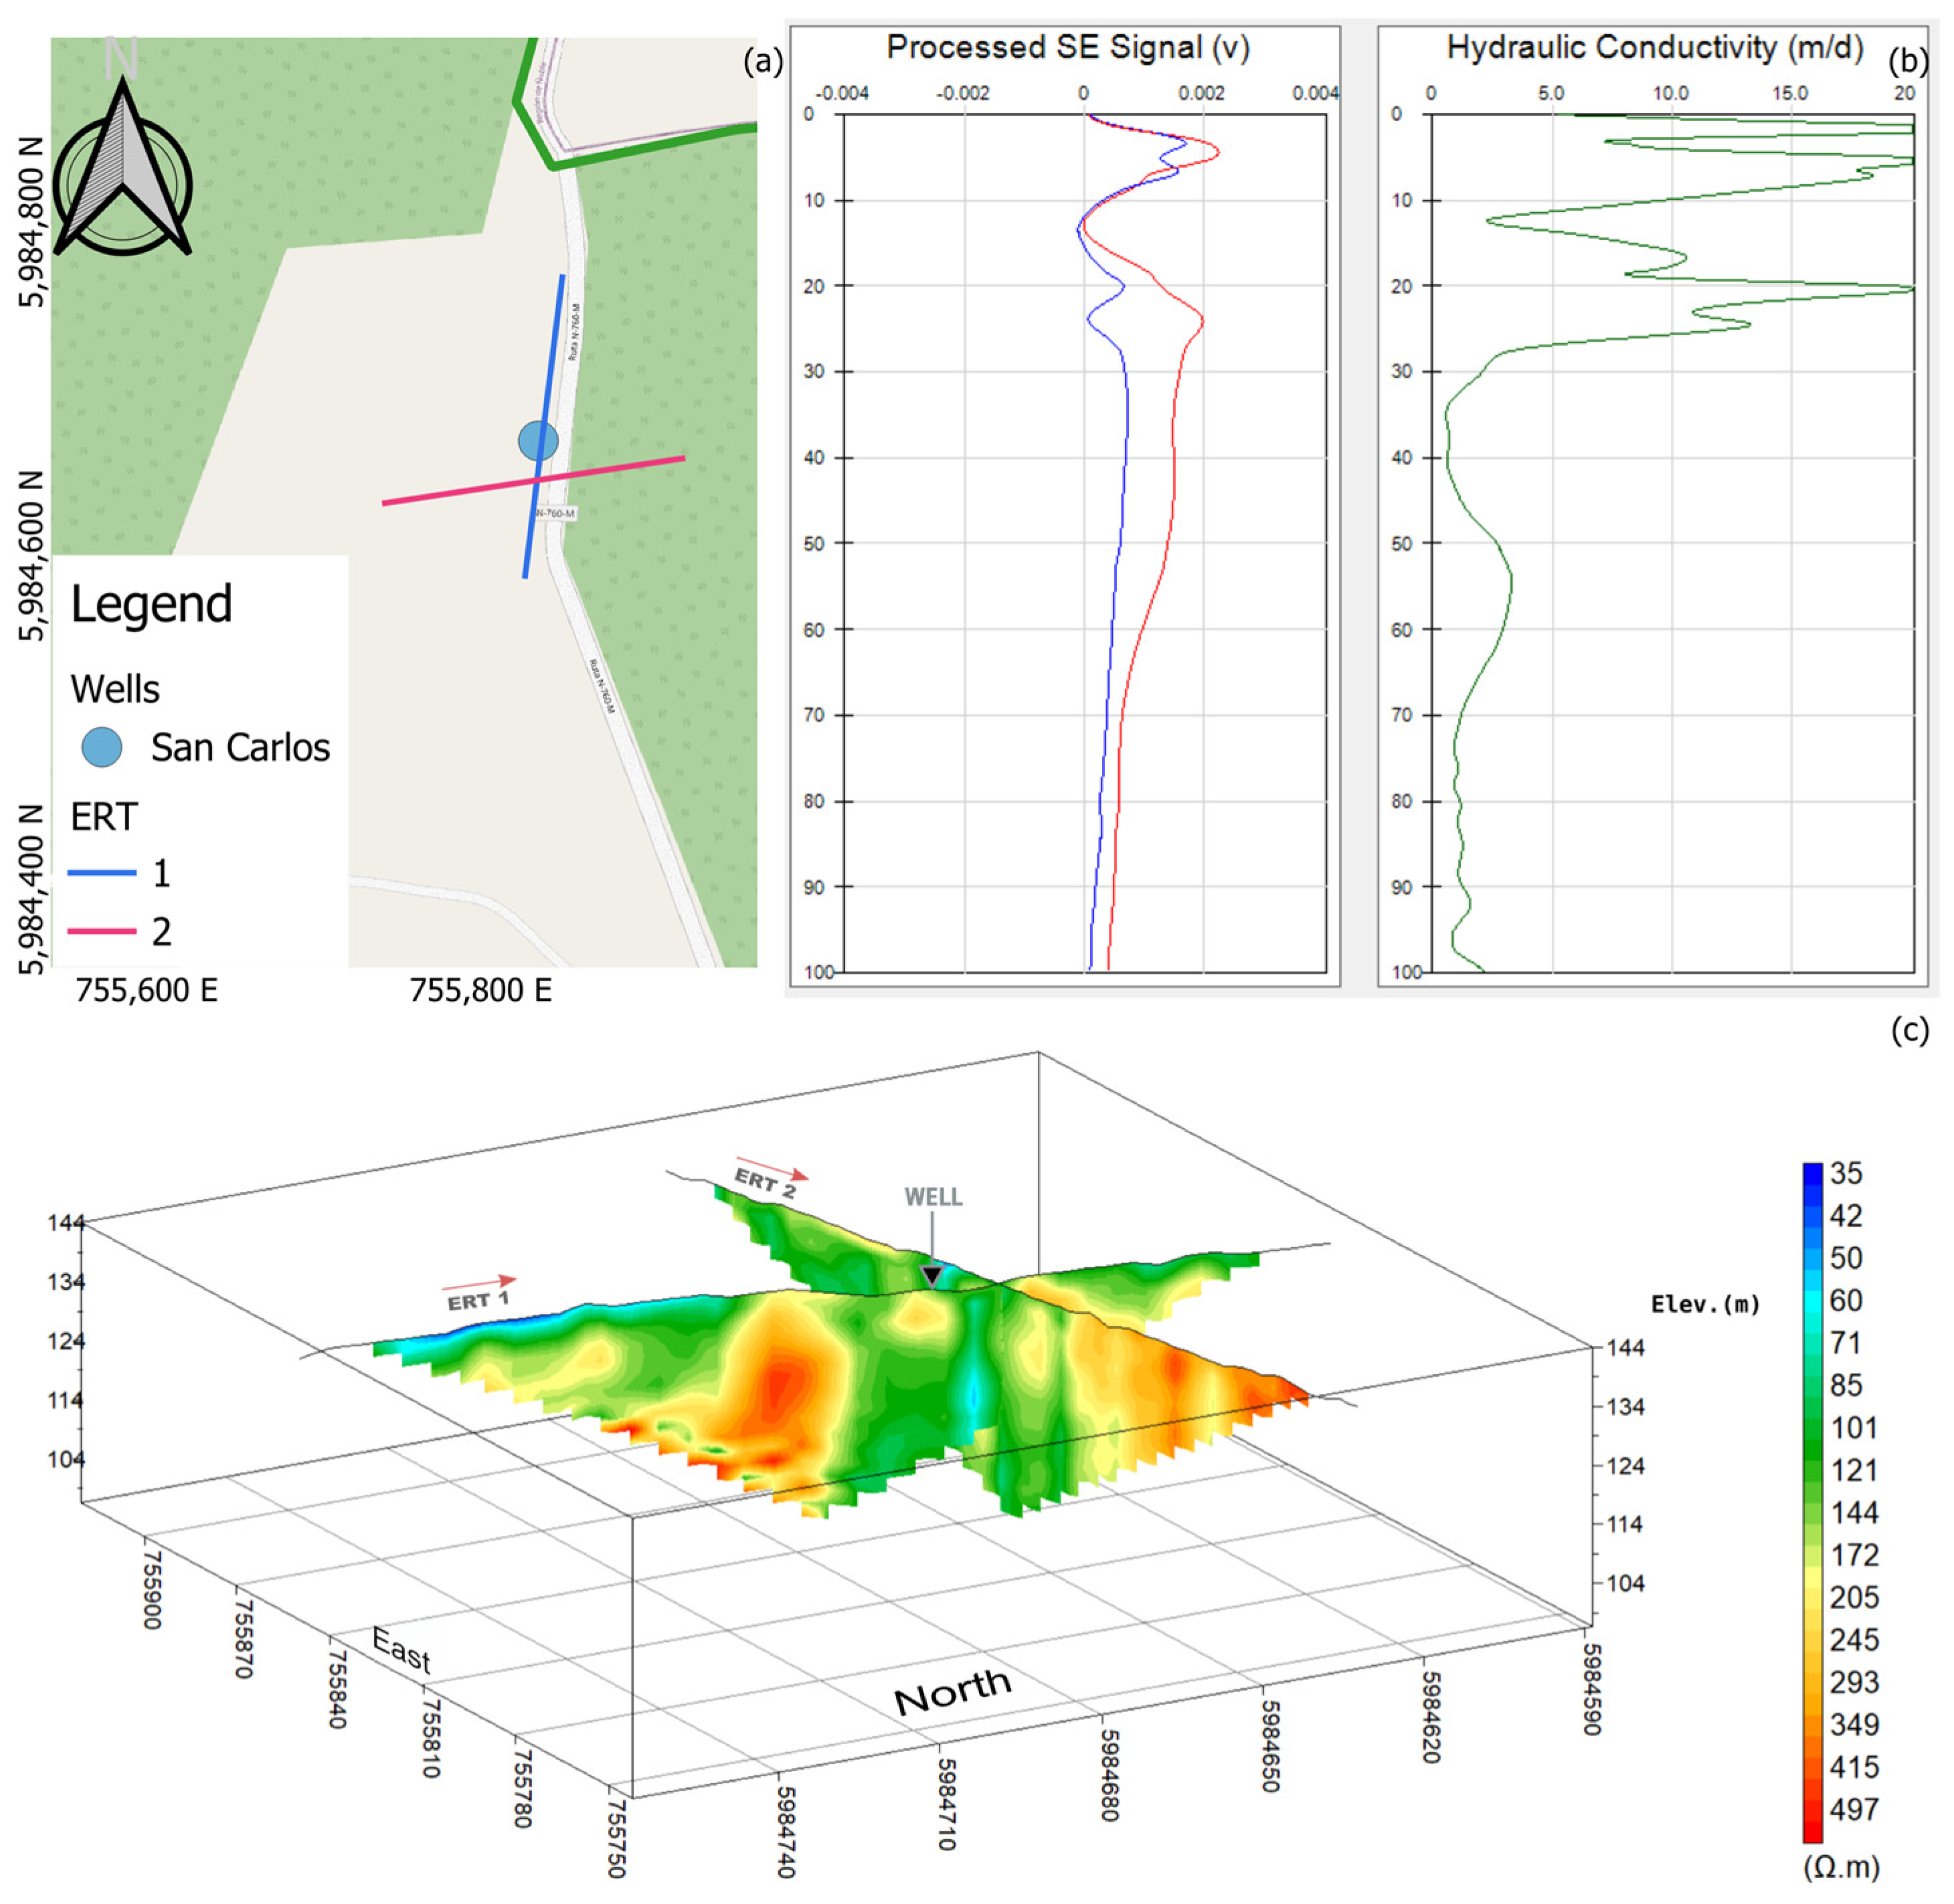Image resolution: width=1954 pixels, height=1904 pixels.
Task: Click the '755750' easting tick label
Action: tap(617, 1839)
